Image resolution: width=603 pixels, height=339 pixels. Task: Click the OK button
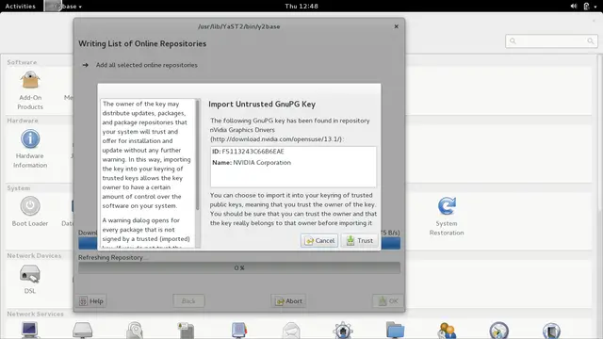click(388, 301)
